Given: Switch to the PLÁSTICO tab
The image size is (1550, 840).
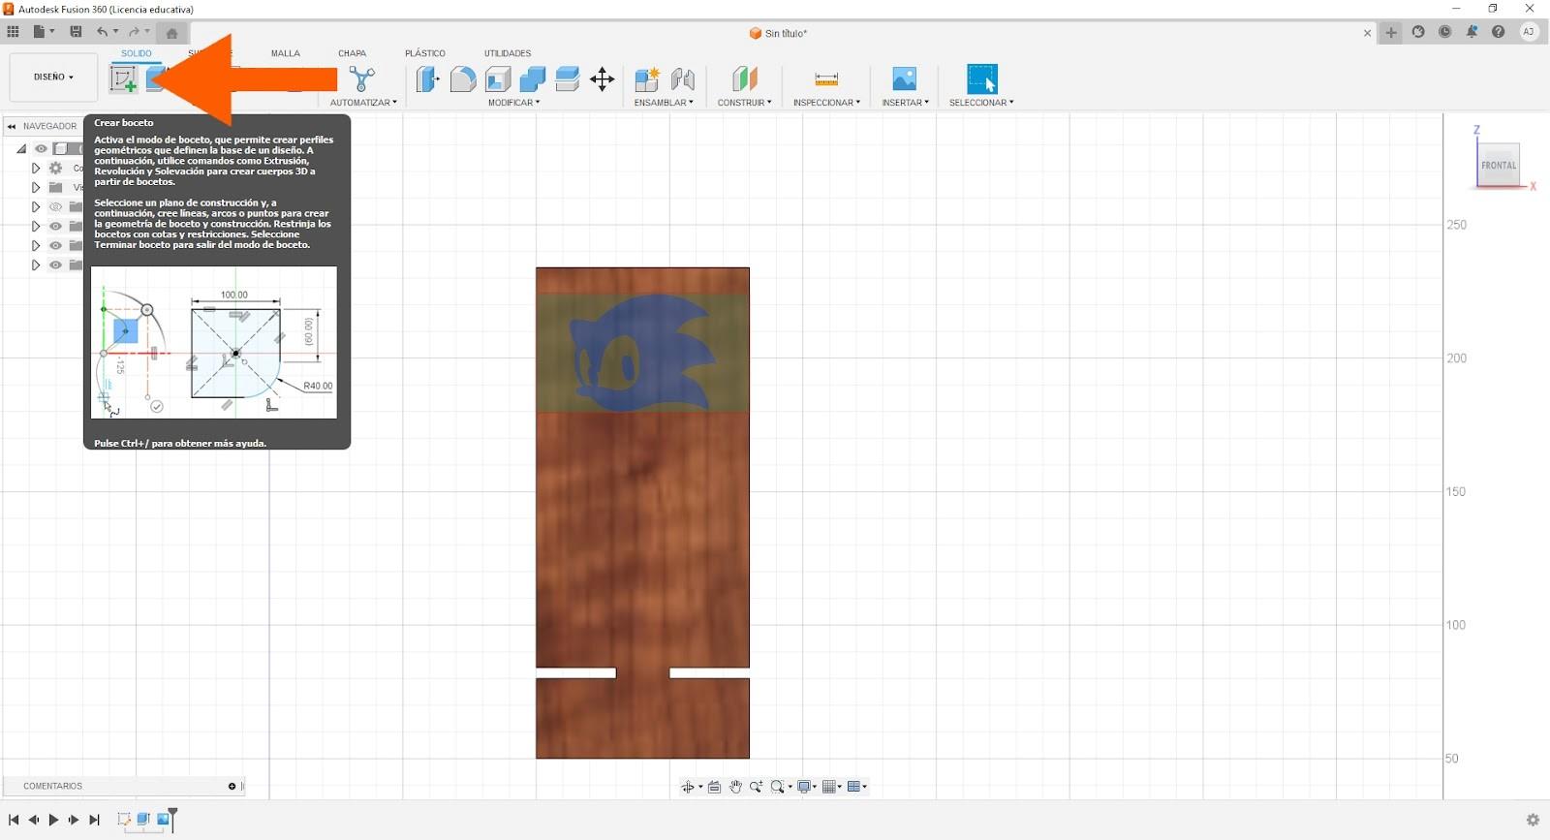Looking at the screenshot, I should point(425,53).
